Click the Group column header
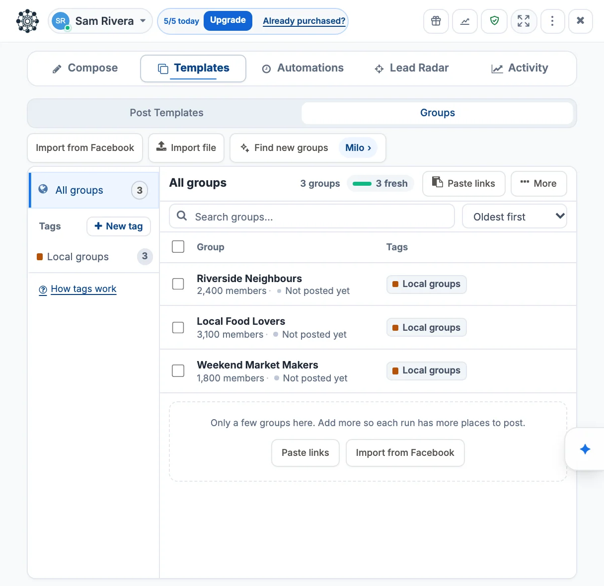Screen dimensions: 604x586 pyautogui.click(x=211, y=247)
